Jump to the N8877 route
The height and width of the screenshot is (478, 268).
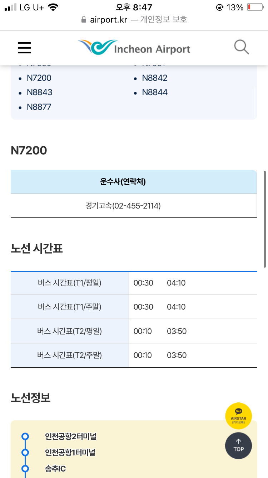coord(39,107)
